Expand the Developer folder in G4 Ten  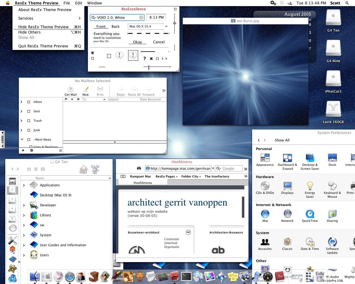(24, 205)
